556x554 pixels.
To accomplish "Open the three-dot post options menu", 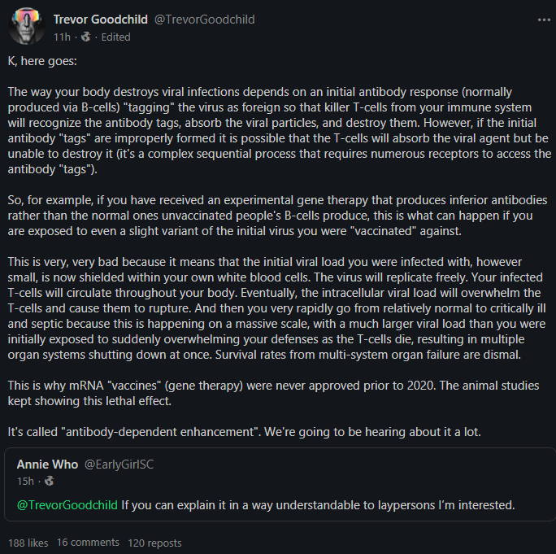I will coord(544,20).
